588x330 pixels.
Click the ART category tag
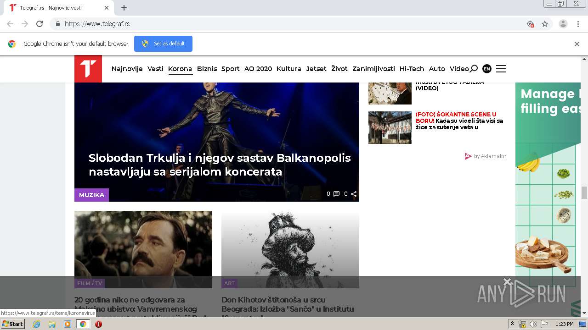pyautogui.click(x=229, y=283)
